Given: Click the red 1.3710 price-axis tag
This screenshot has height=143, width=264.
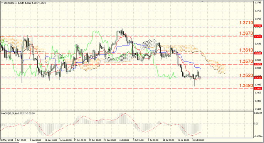Looking at the screenshot, I should click(258, 26).
